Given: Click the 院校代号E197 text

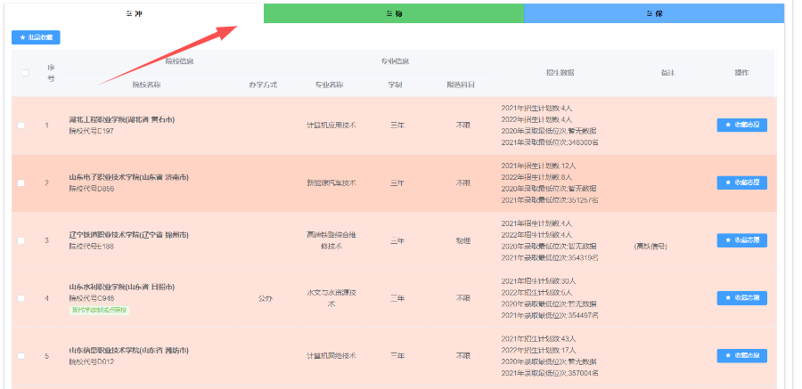Looking at the screenshot, I should [x=92, y=131].
